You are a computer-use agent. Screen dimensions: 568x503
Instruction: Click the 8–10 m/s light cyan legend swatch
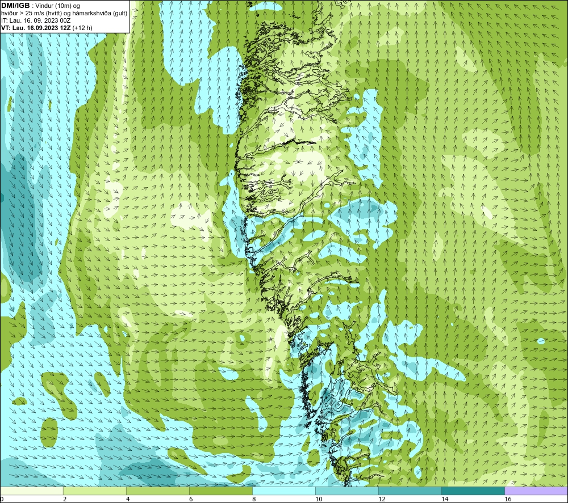pos(283,491)
